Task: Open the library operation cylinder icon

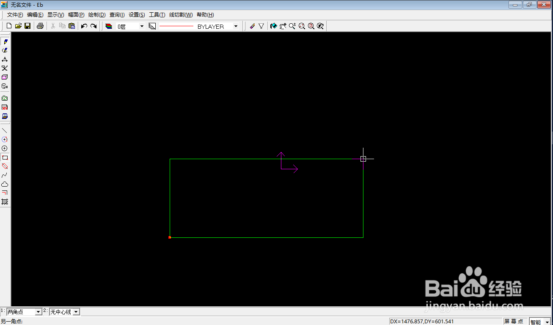Action: 5,86
